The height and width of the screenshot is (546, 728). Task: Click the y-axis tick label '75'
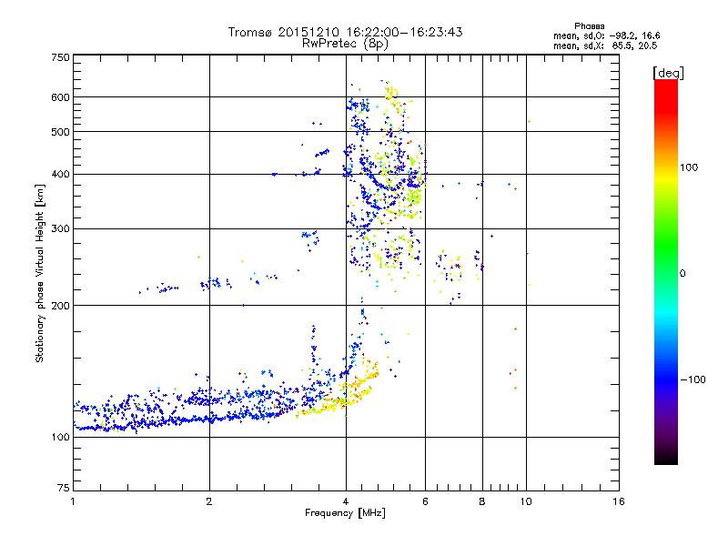(x=64, y=488)
